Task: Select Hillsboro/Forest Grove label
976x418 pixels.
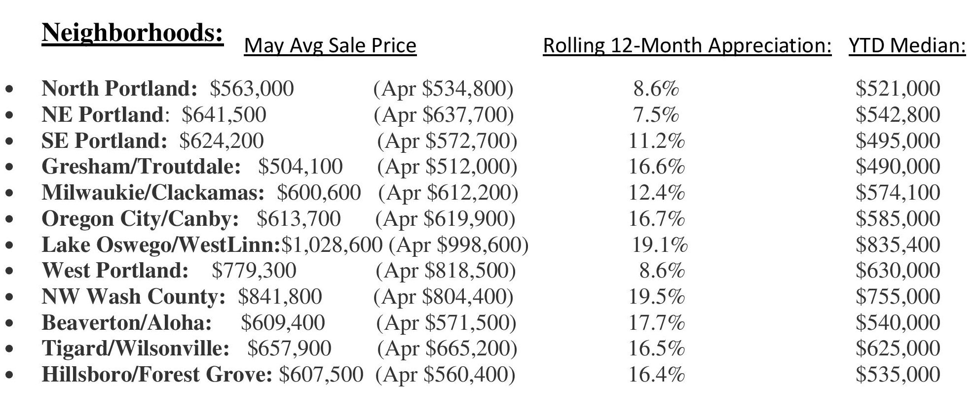Action: tap(157, 375)
